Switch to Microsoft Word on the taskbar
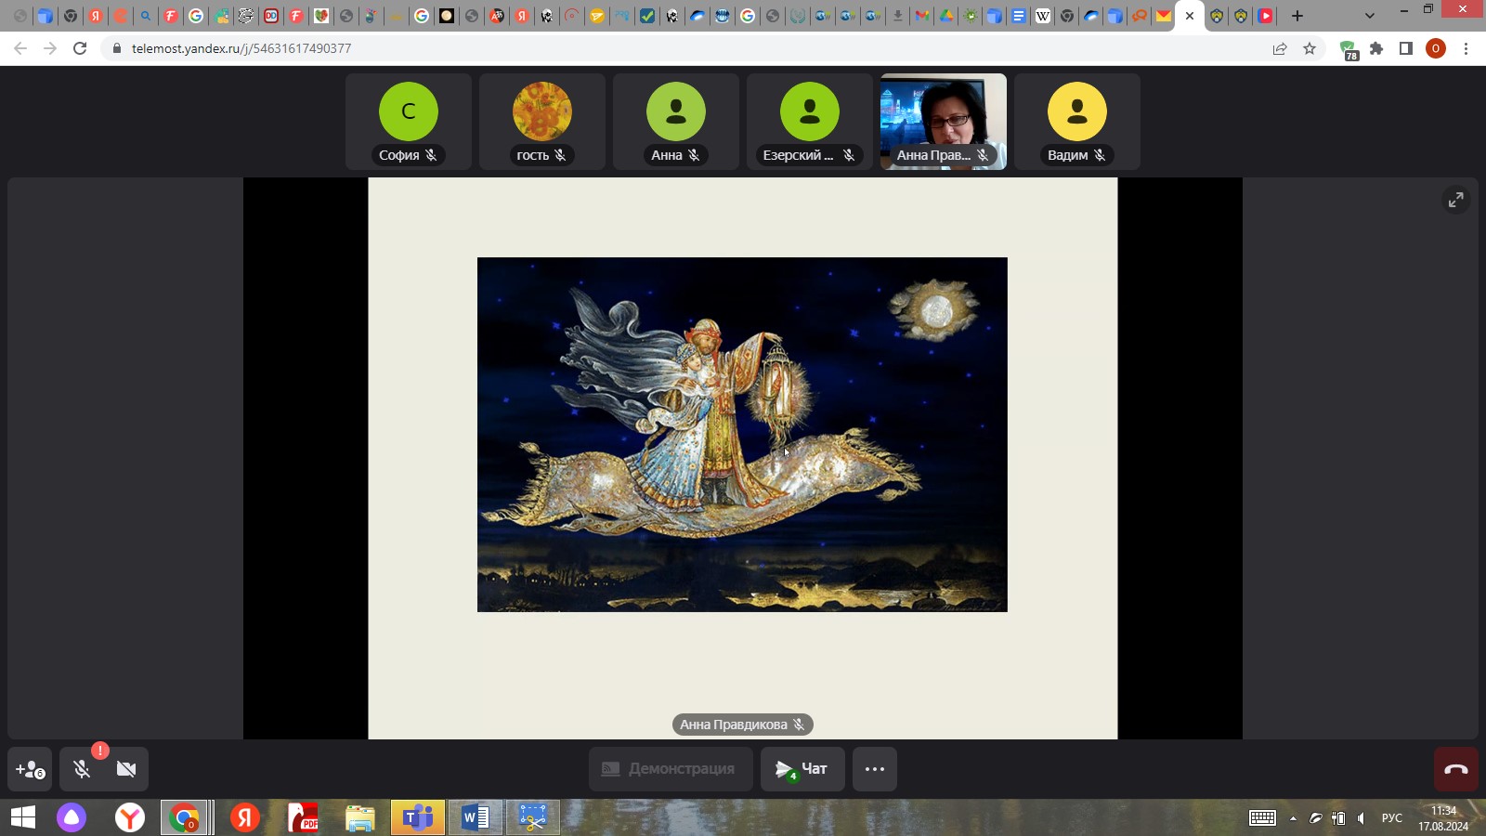Image resolution: width=1486 pixels, height=836 pixels. coord(476,817)
